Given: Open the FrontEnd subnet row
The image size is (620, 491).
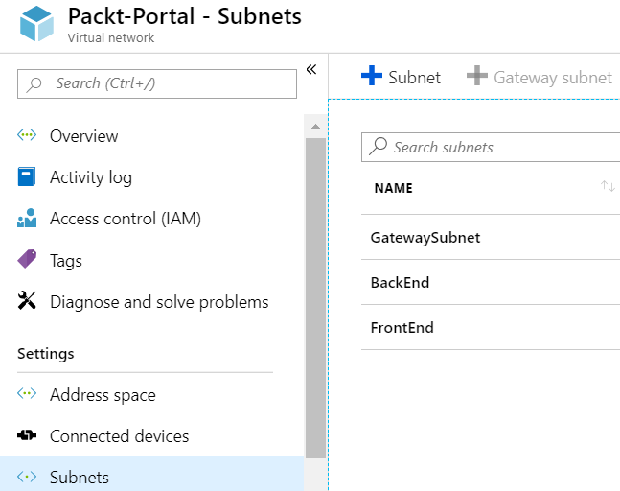Looking at the screenshot, I should point(491,328).
